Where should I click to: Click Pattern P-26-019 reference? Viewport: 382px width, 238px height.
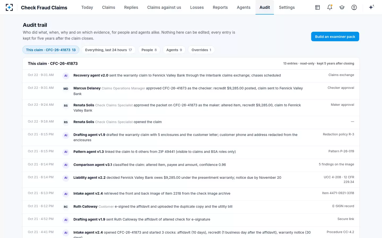(341, 151)
